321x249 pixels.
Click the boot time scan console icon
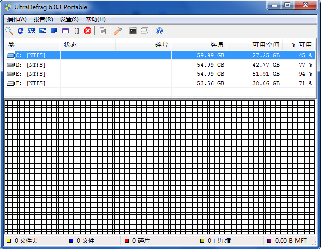(133, 31)
